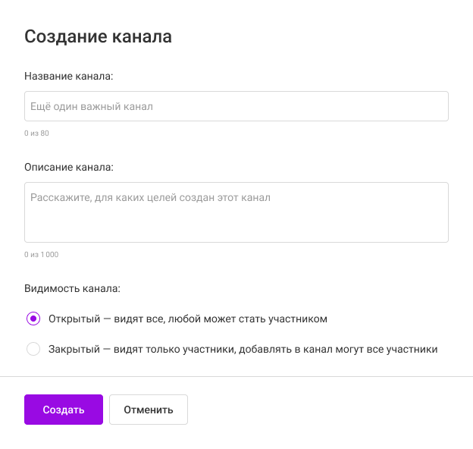Select the Открытый visibility radio button

coord(33,319)
